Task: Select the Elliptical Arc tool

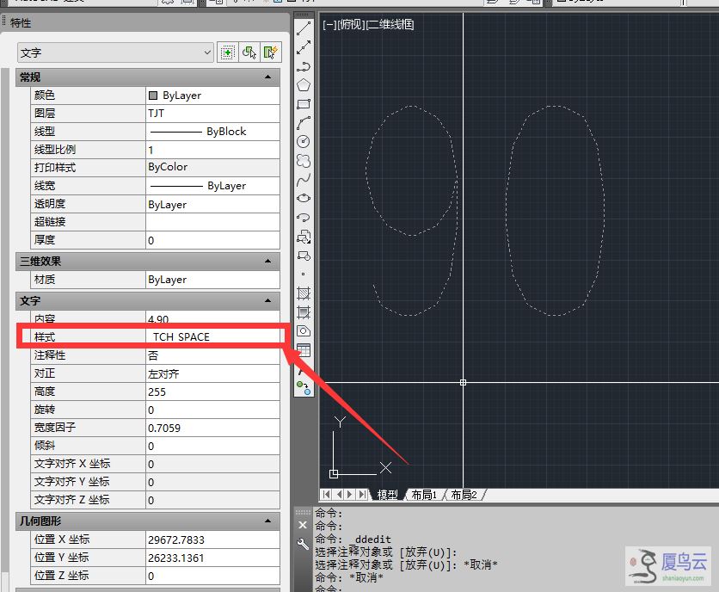Action: [x=304, y=218]
